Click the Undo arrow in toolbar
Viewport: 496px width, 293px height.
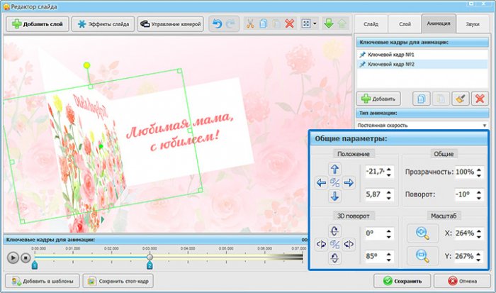tap(217, 24)
